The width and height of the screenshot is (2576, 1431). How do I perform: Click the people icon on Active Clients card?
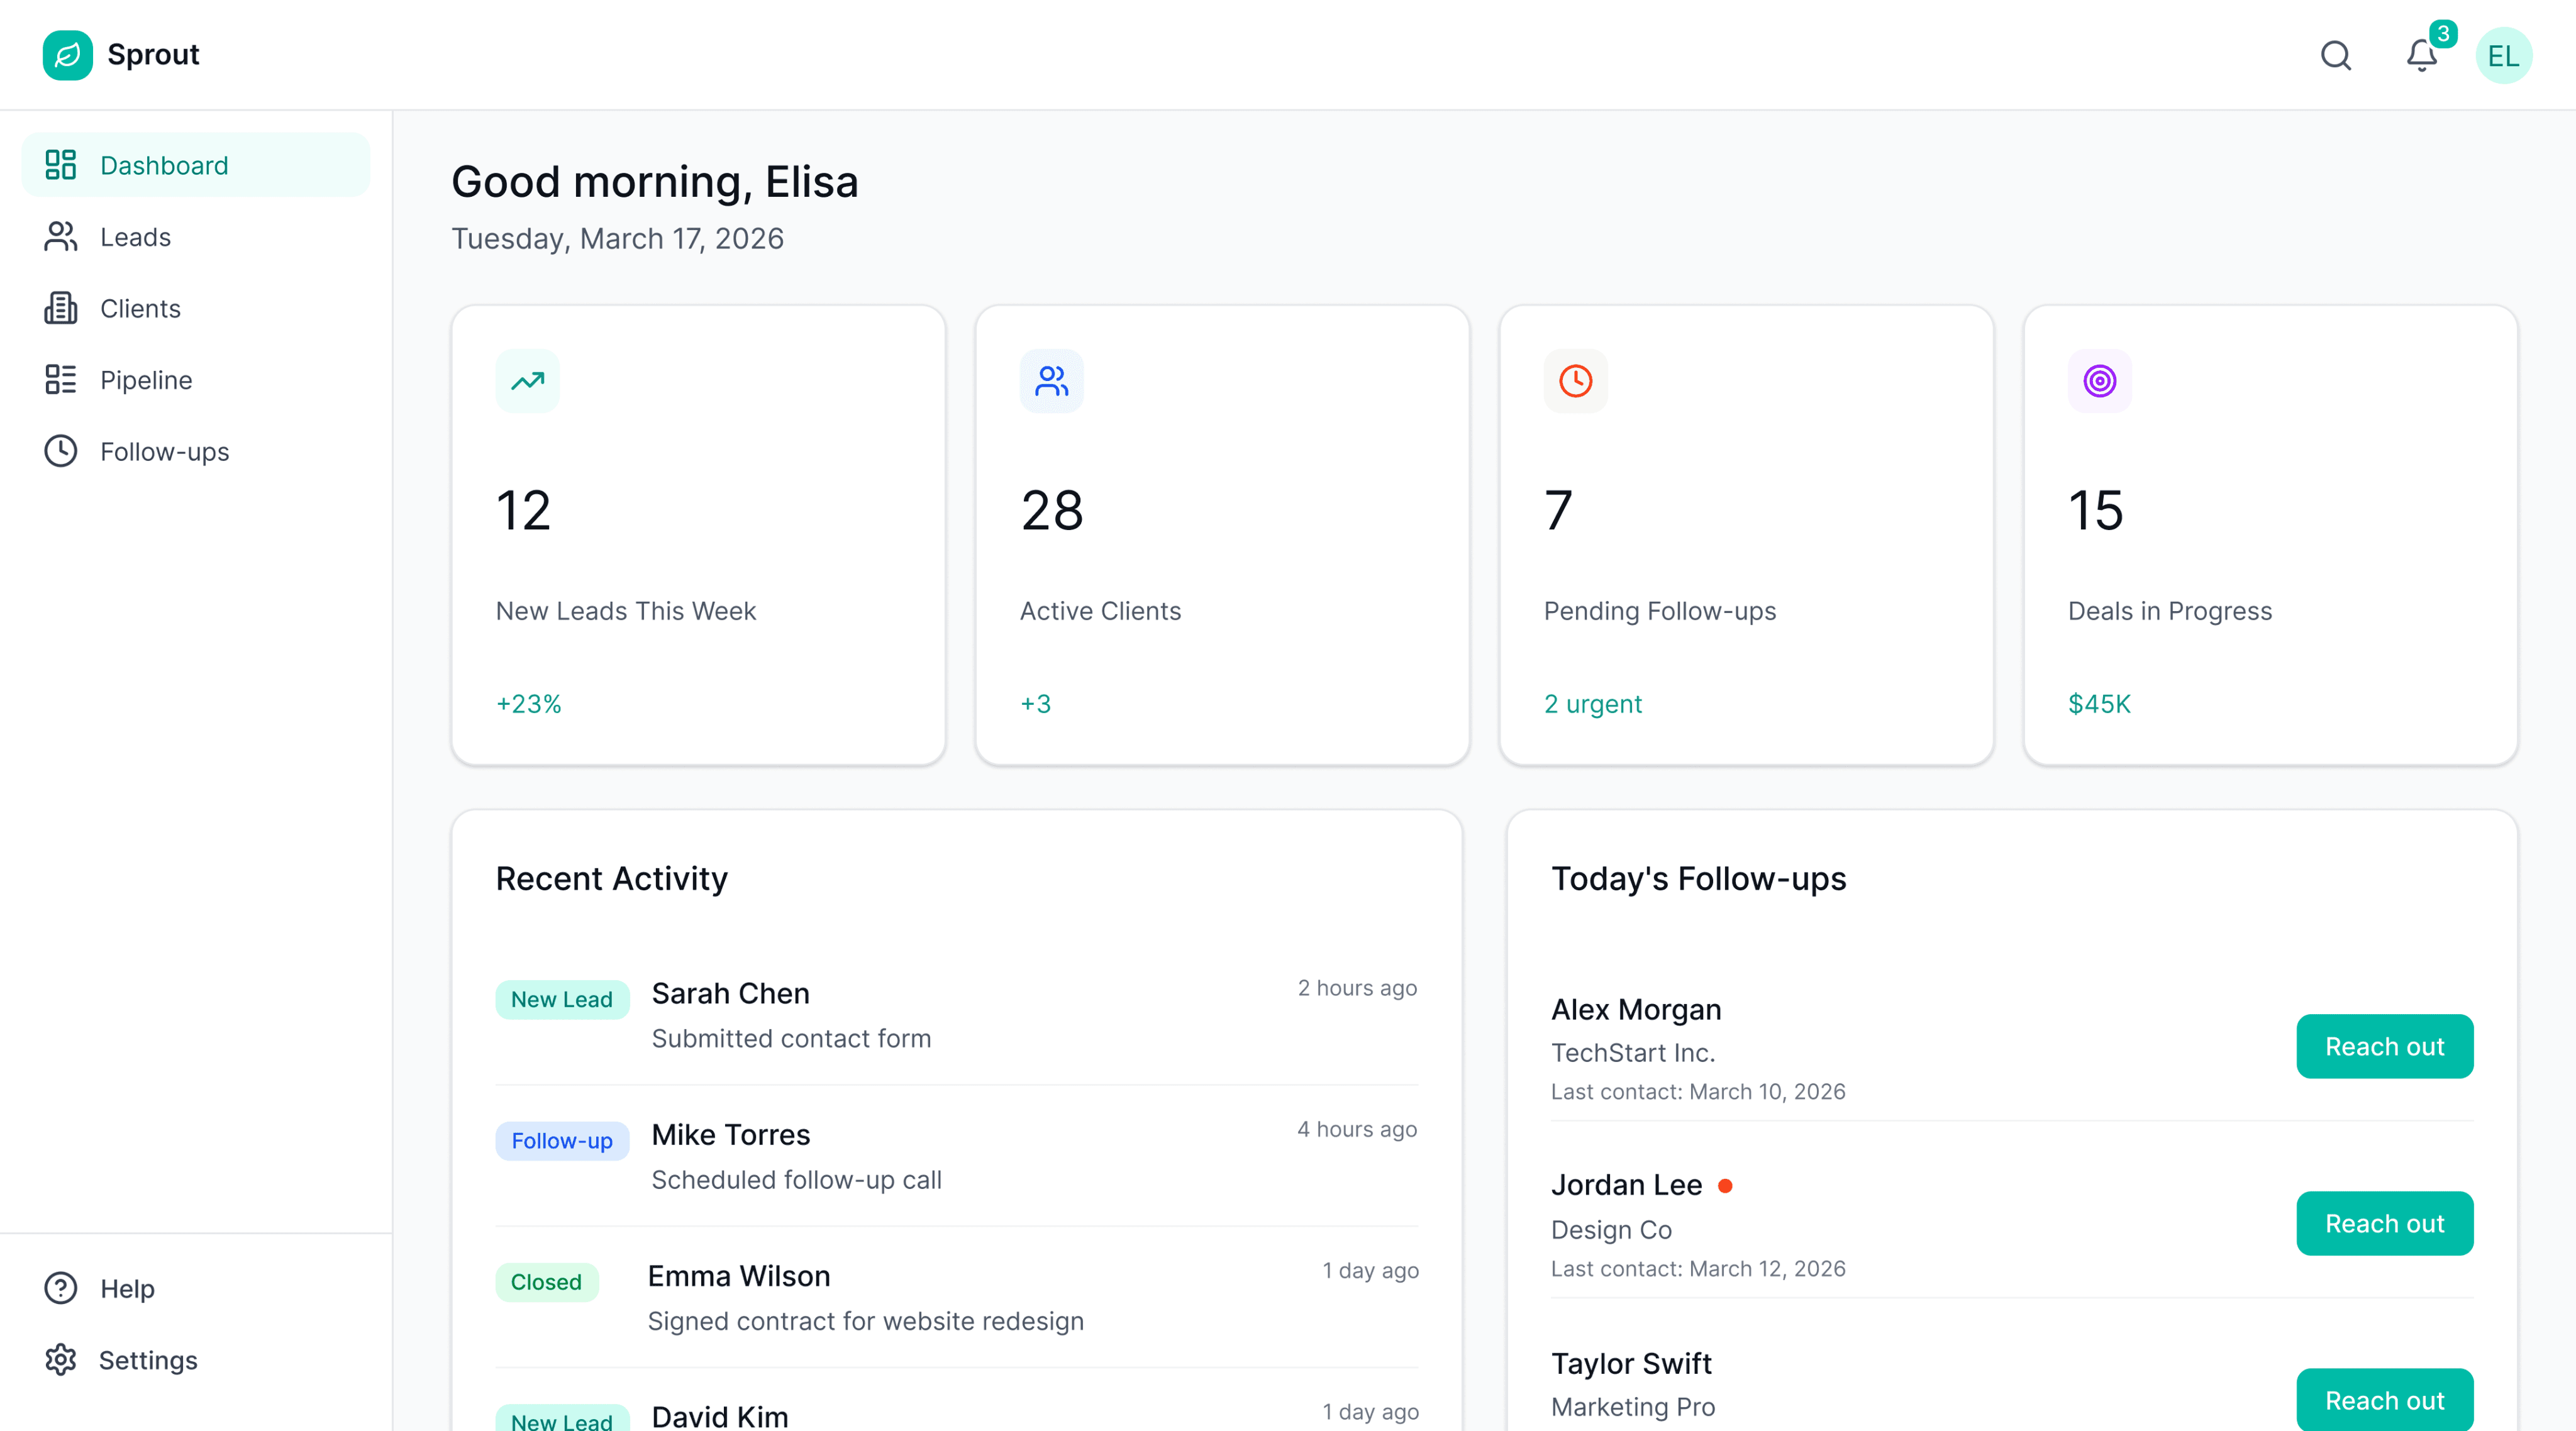click(1051, 381)
